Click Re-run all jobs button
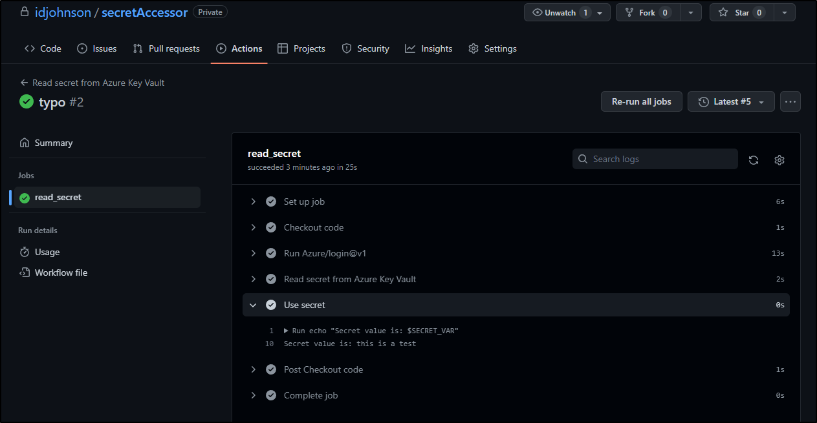The width and height of the screenshot is (817, 423). tap(642, 101)
